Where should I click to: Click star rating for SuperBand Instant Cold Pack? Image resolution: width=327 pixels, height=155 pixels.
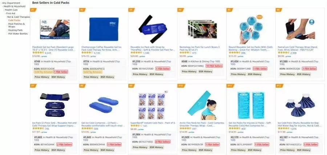click(136, 126)
